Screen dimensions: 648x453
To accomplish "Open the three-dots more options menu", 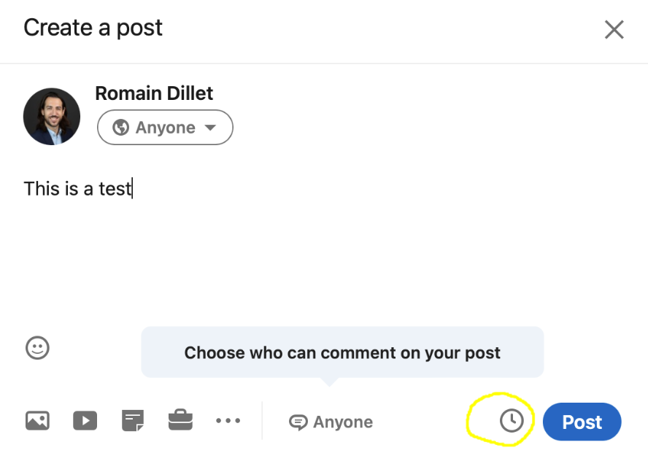I will pyautogui.click(x=228, y=421).
